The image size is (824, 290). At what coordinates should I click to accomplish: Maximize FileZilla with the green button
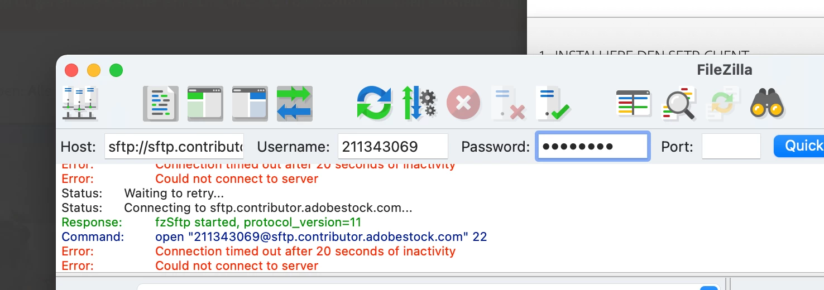116,70
